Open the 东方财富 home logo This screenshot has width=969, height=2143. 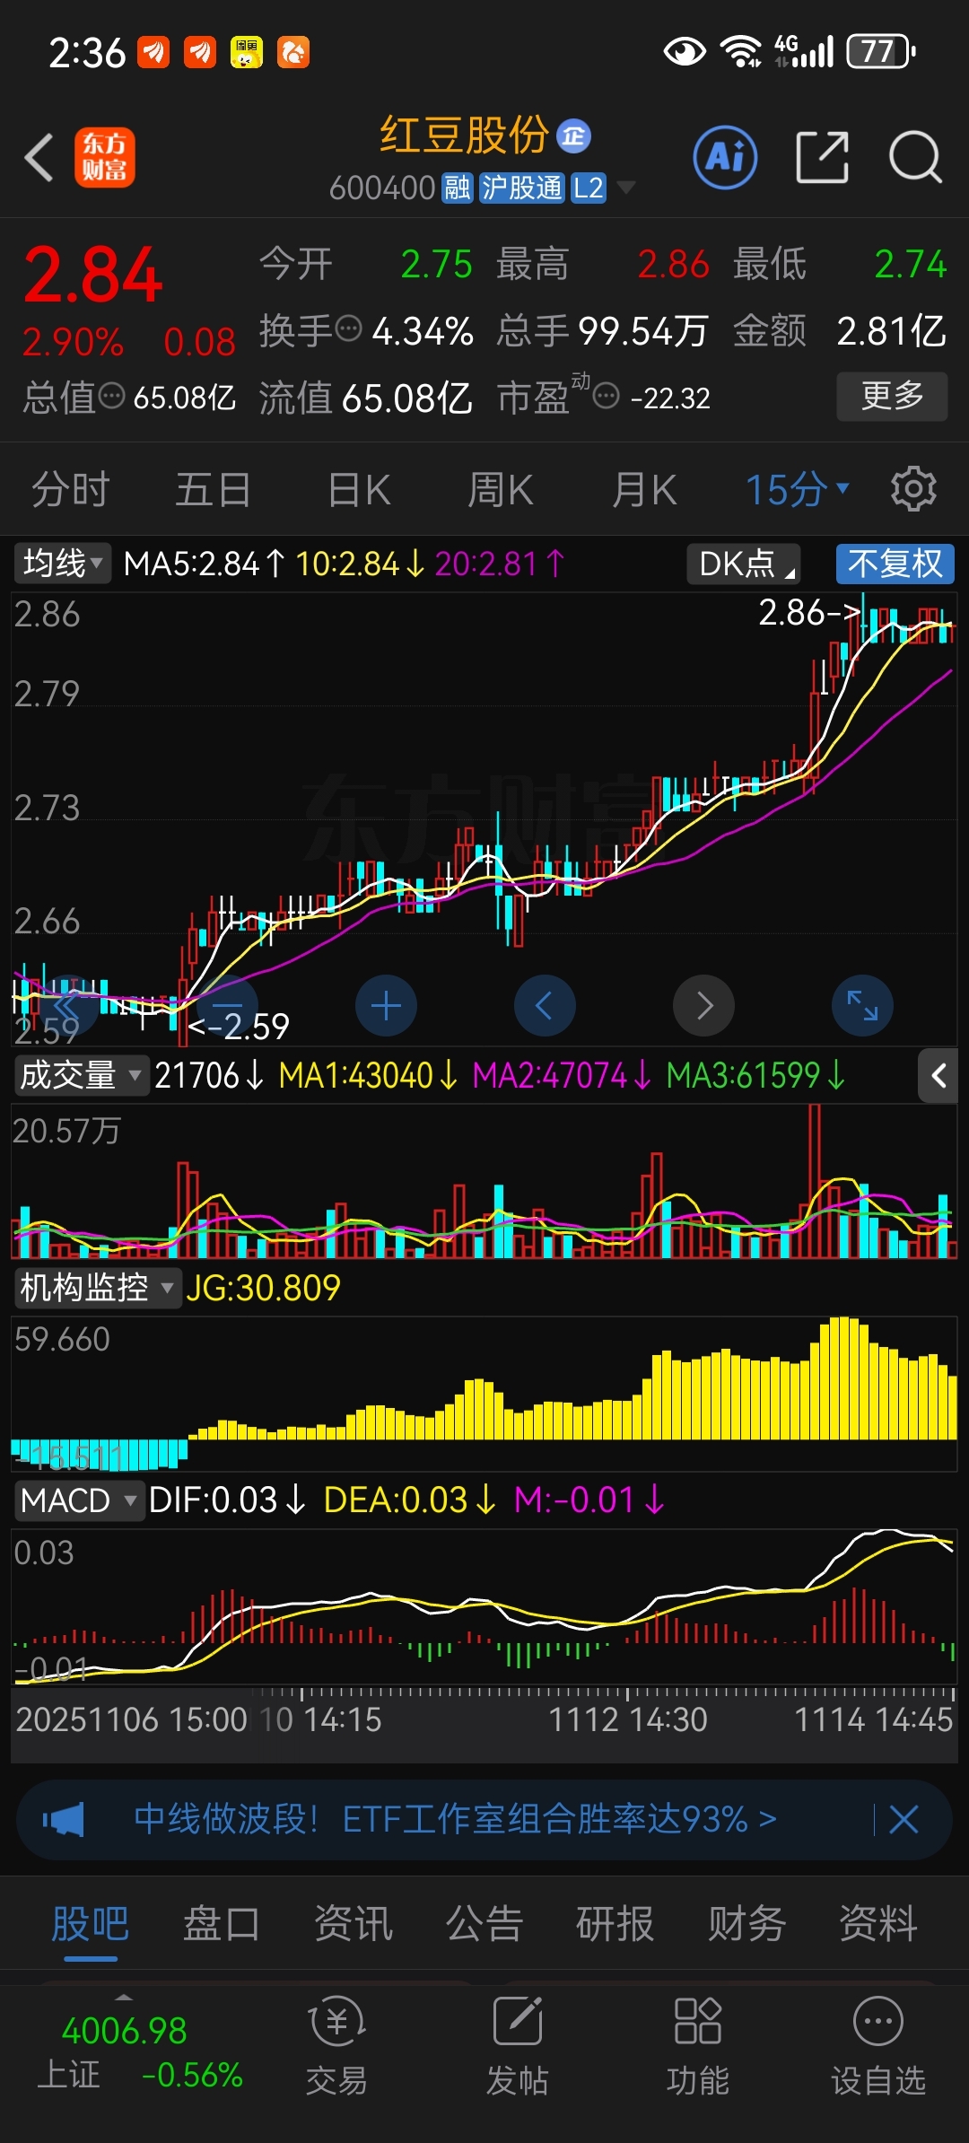click(x=105, y=157)
